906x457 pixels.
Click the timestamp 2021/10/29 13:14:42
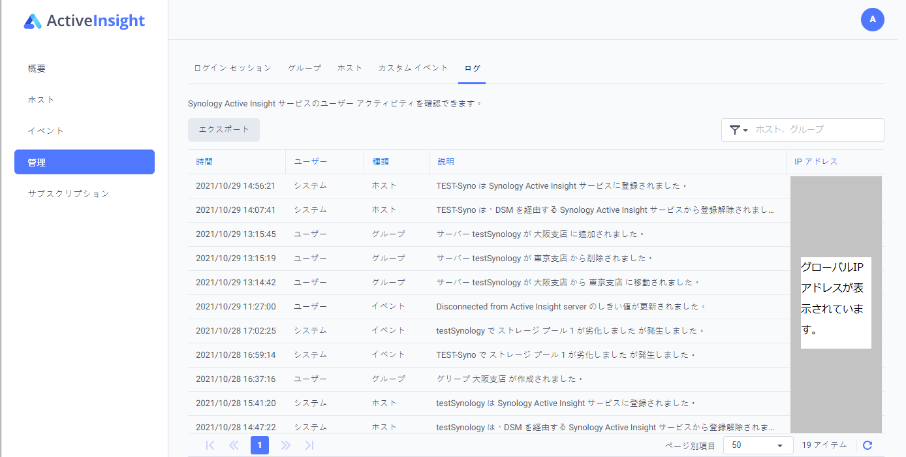236,283
